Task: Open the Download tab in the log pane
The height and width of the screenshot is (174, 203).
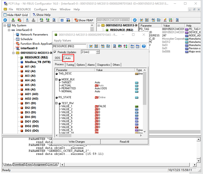Action: click(x=19, y=164)
